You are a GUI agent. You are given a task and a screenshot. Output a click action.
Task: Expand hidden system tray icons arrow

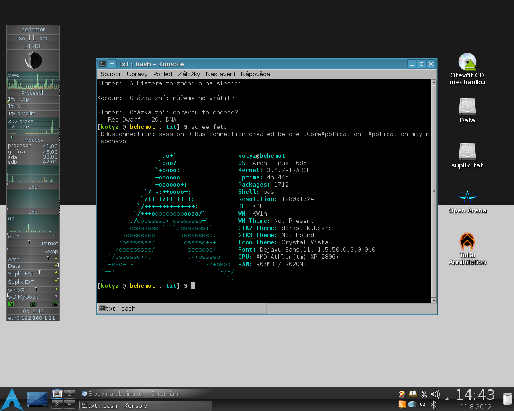[x=447, y=399]
